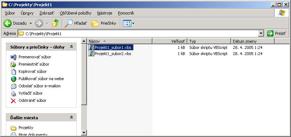
Task: Click Publikovať súbor na webe link
Action: (41, 79)
